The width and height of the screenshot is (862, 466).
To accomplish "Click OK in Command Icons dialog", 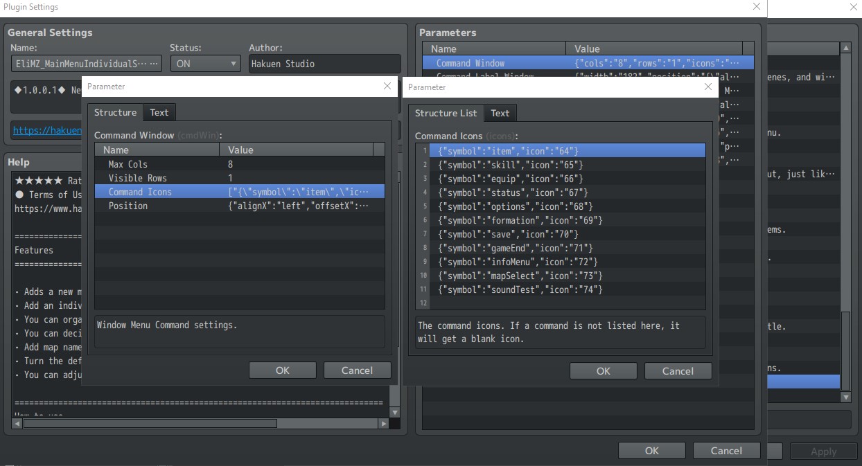I will pyautogui.click(x=604, y=371).
